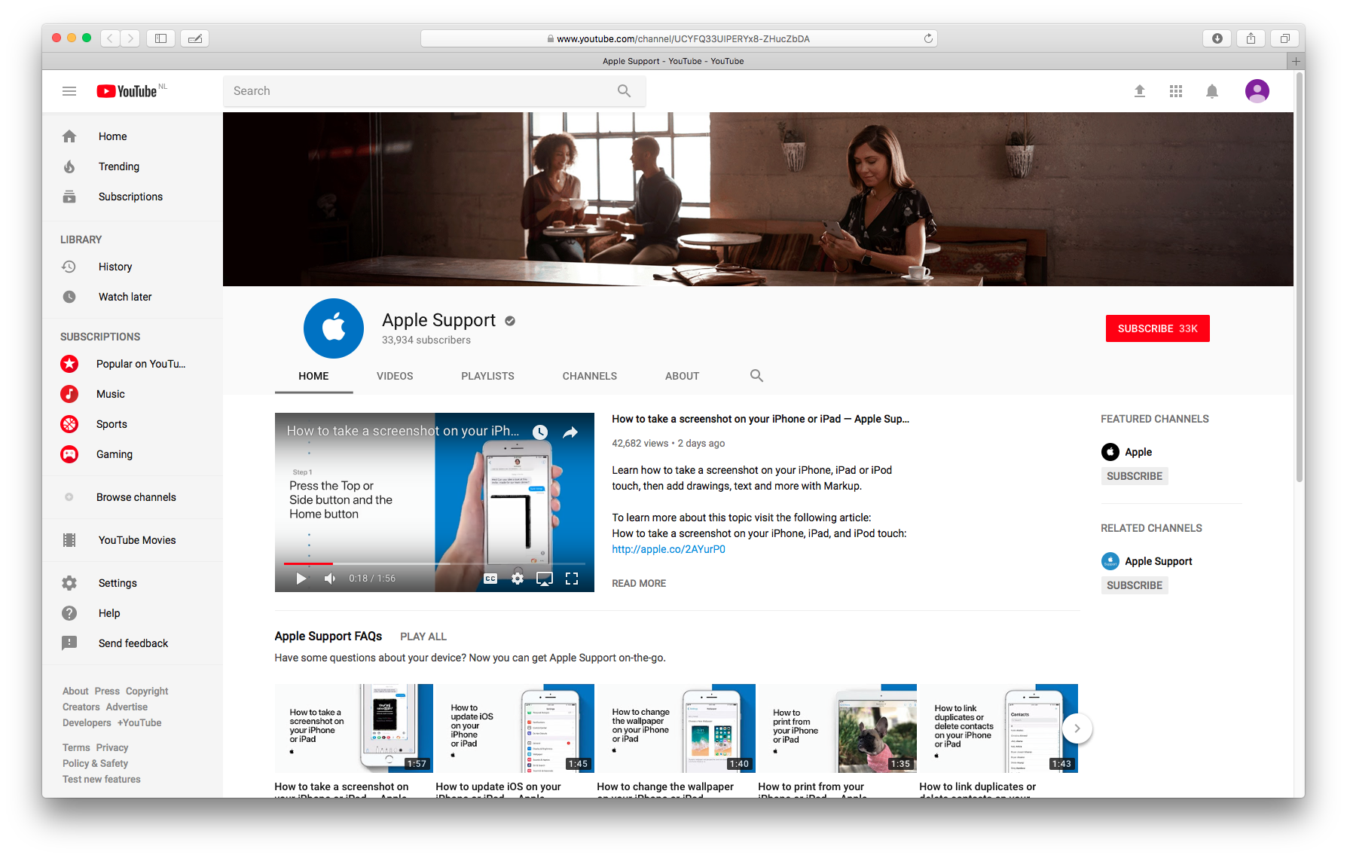1347x858 pixels.
Task: Search within the channel using magnifier
Action: pos(756,376)
